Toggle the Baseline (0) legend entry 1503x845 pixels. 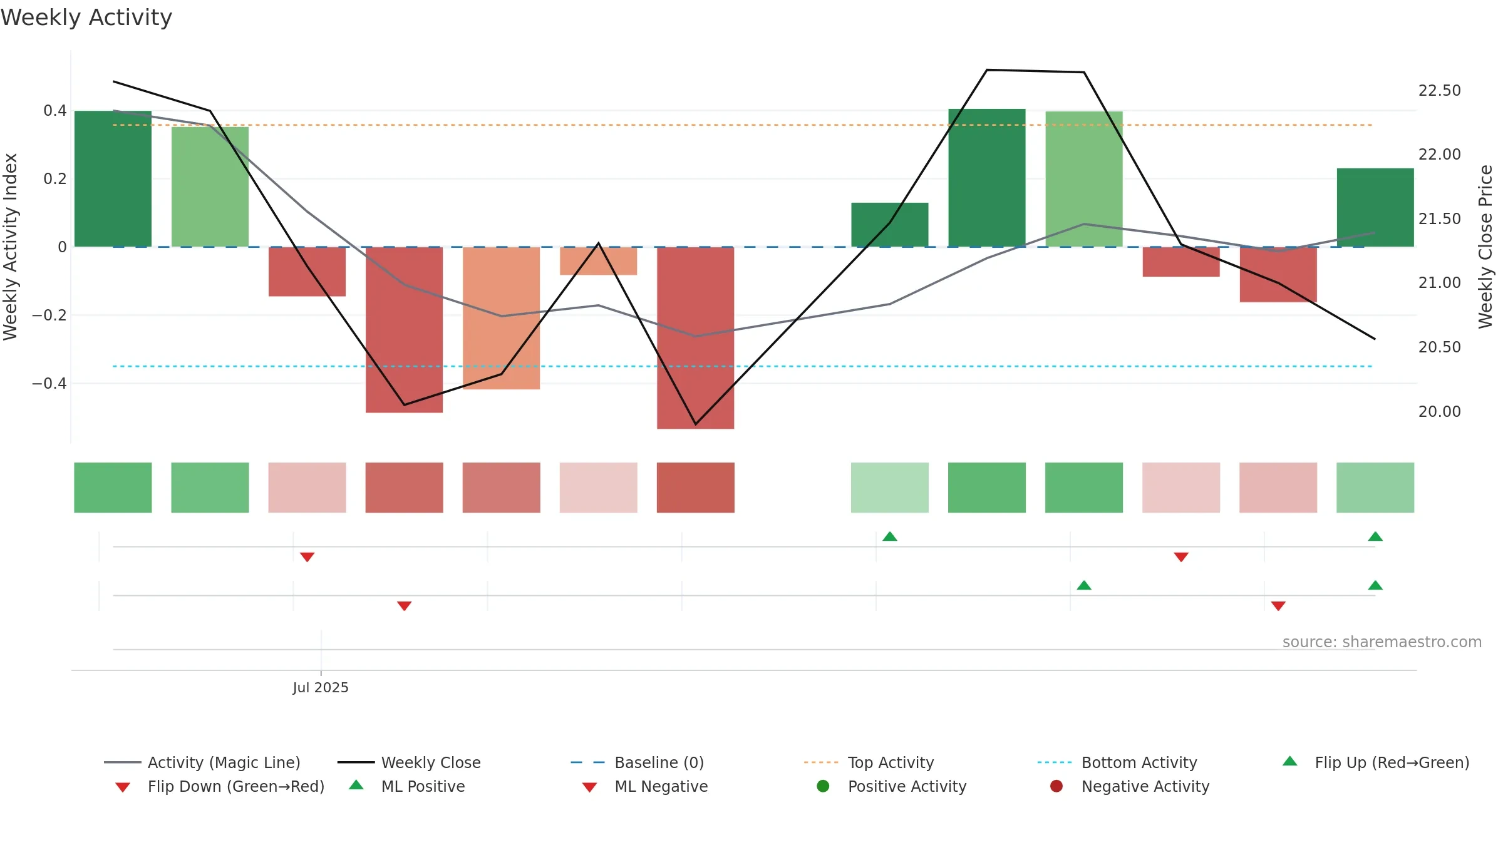pos(638,762)
